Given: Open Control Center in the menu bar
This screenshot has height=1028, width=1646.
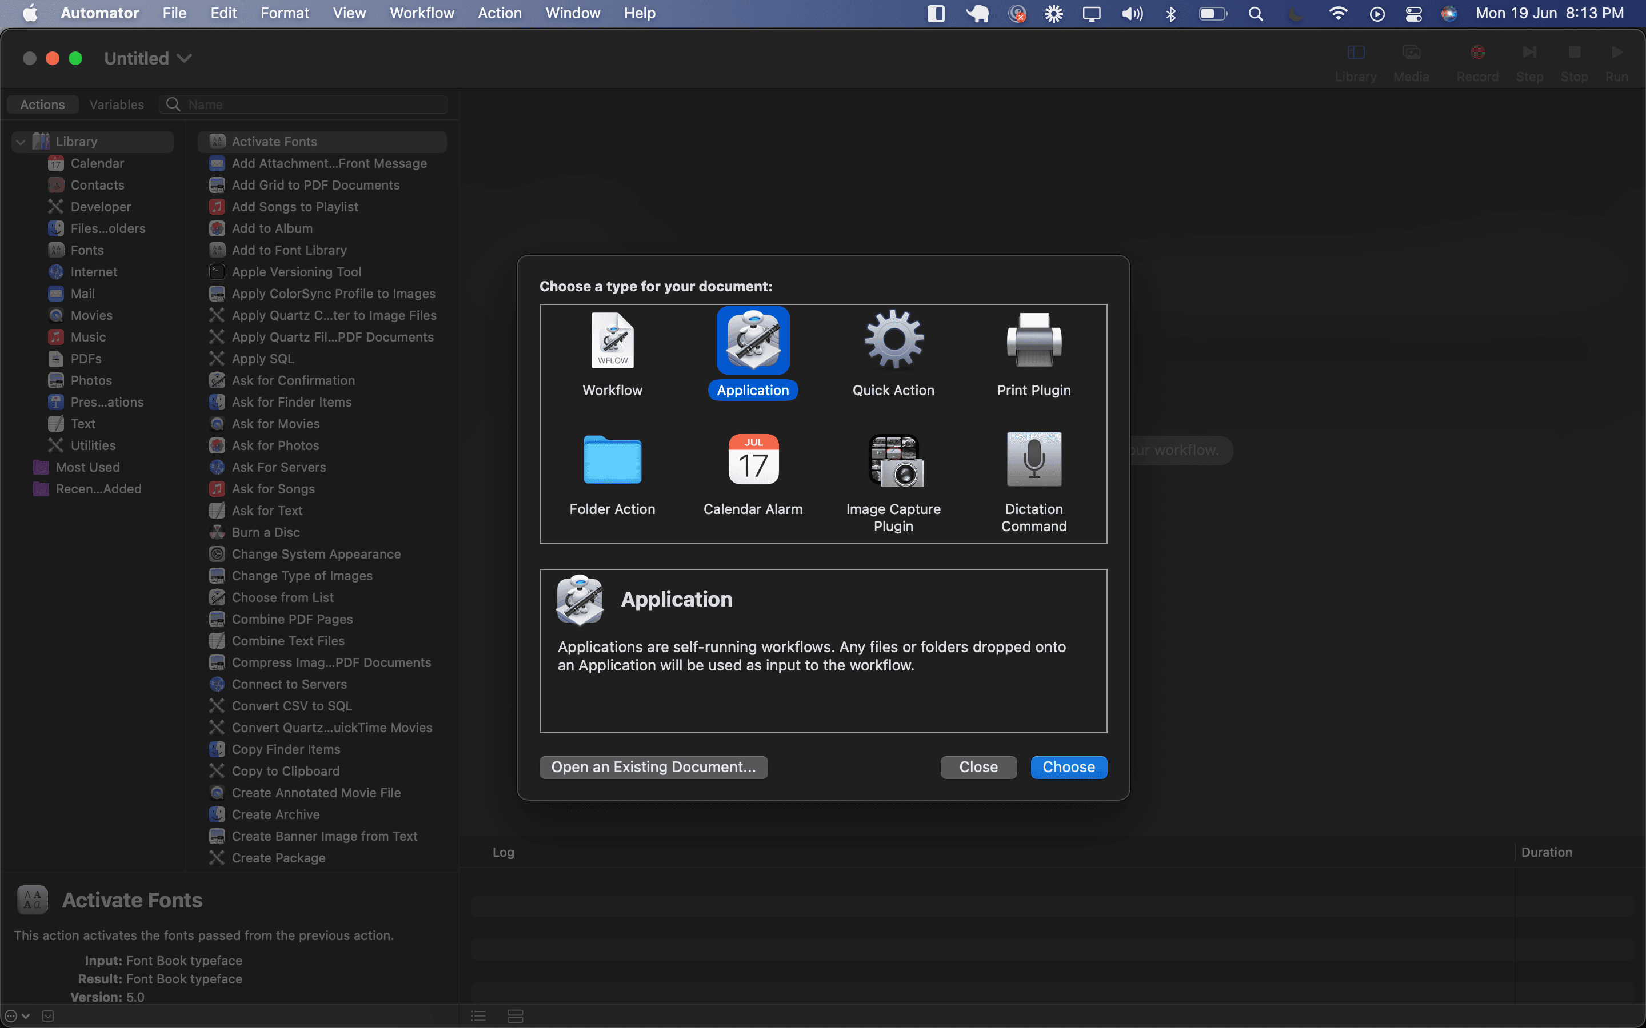Looking at the screenshot, I should [1413, 14].
